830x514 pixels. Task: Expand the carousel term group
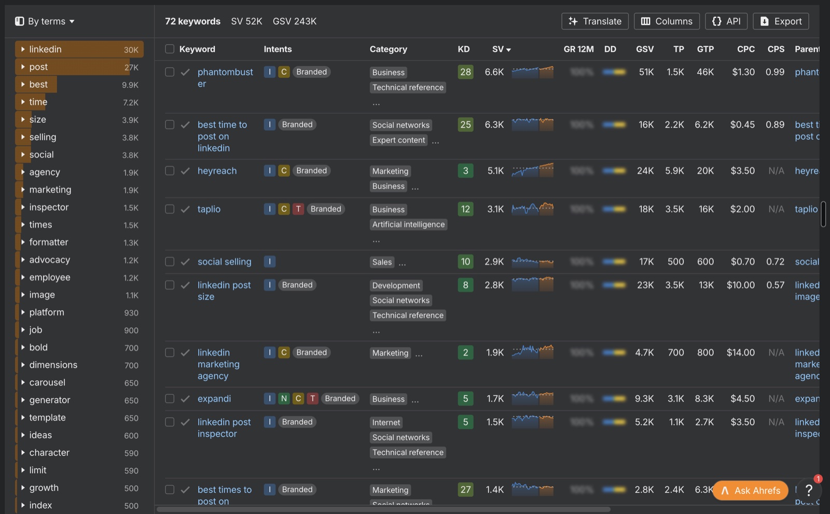pos(23,382)
